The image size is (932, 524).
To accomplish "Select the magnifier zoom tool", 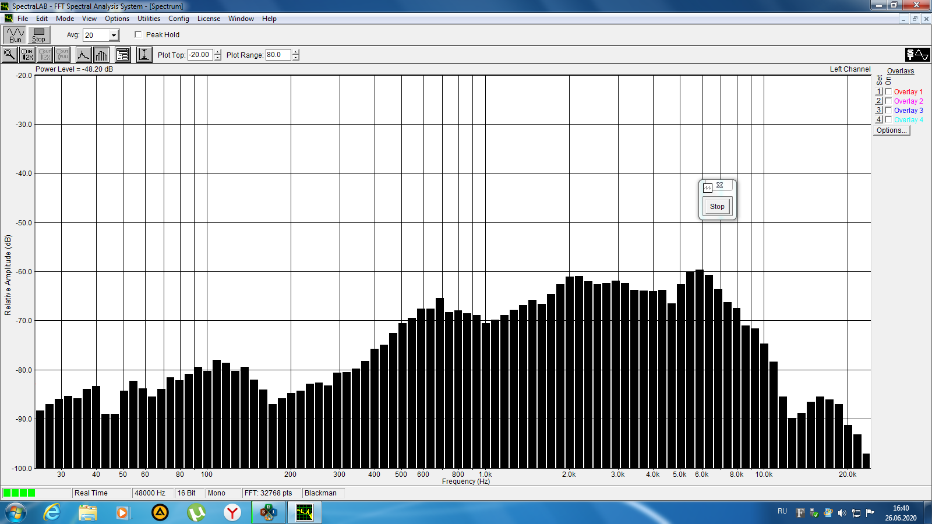I will (10, 55).
